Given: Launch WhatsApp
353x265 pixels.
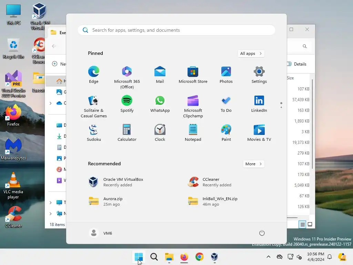Looking at the screenshot, I should [160, 104].
